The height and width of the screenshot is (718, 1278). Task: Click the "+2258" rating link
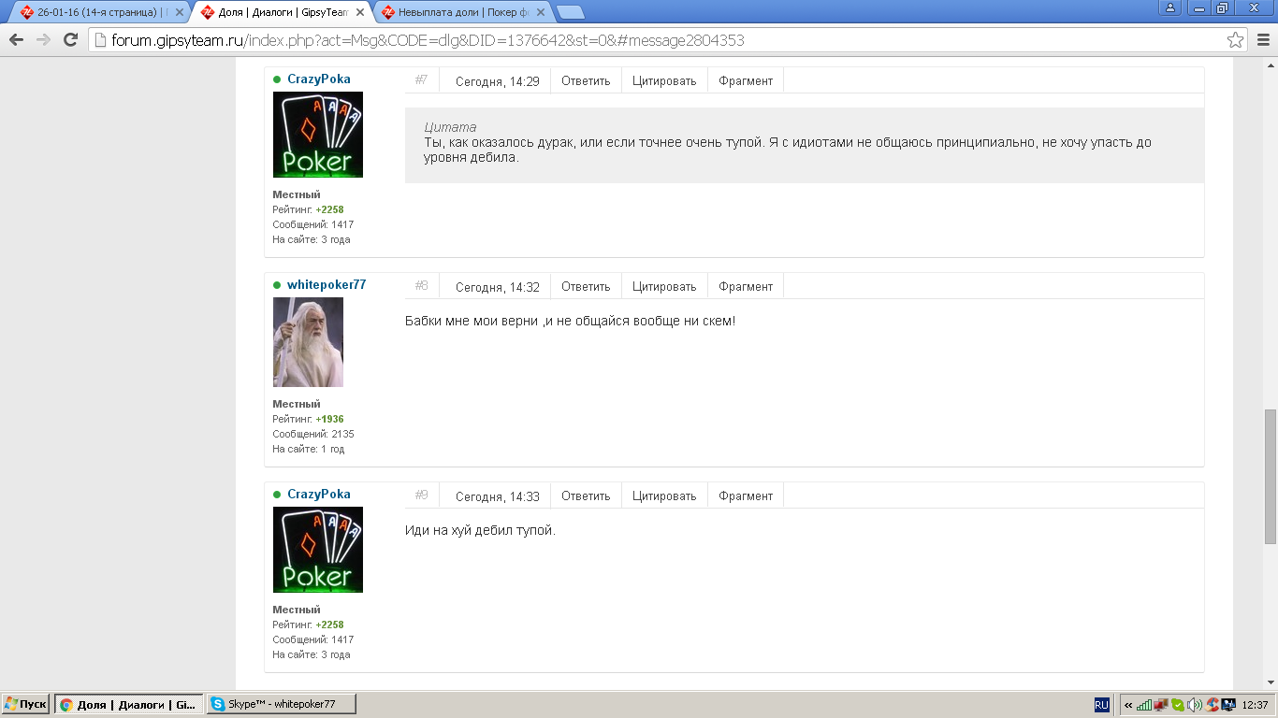pos(328,209)
